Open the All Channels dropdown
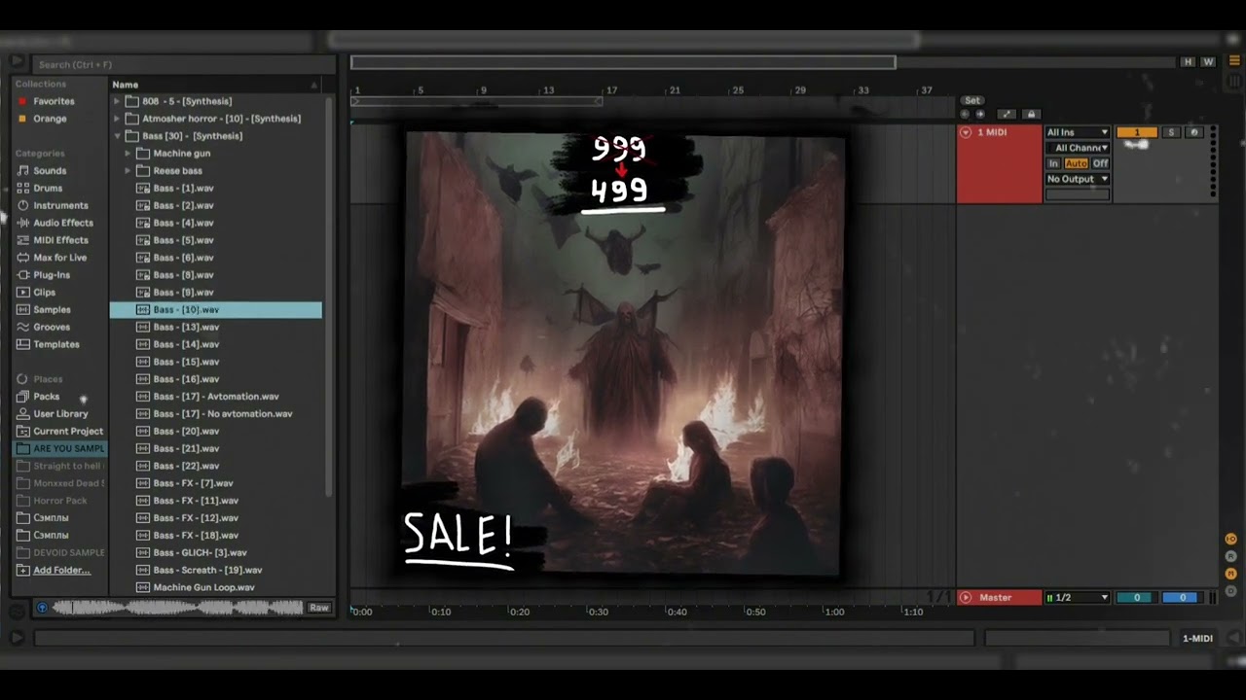This screenshot has height=700, width=1246. [x=1078, y=148]
